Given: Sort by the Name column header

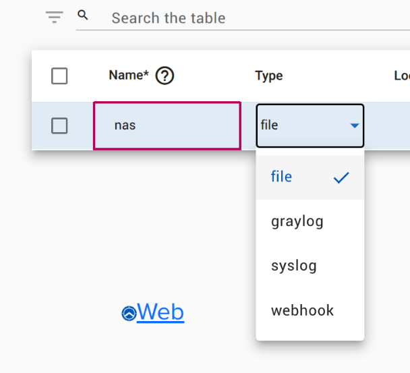Looking at the screenshot, I should (128, 76).
